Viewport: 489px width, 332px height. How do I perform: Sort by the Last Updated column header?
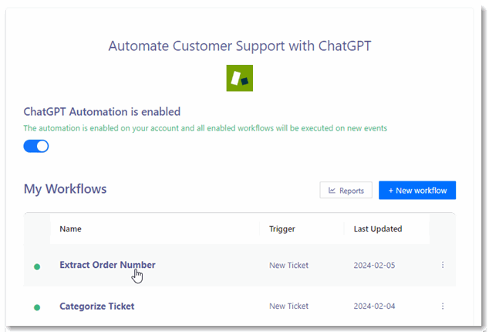pos(378,229)
